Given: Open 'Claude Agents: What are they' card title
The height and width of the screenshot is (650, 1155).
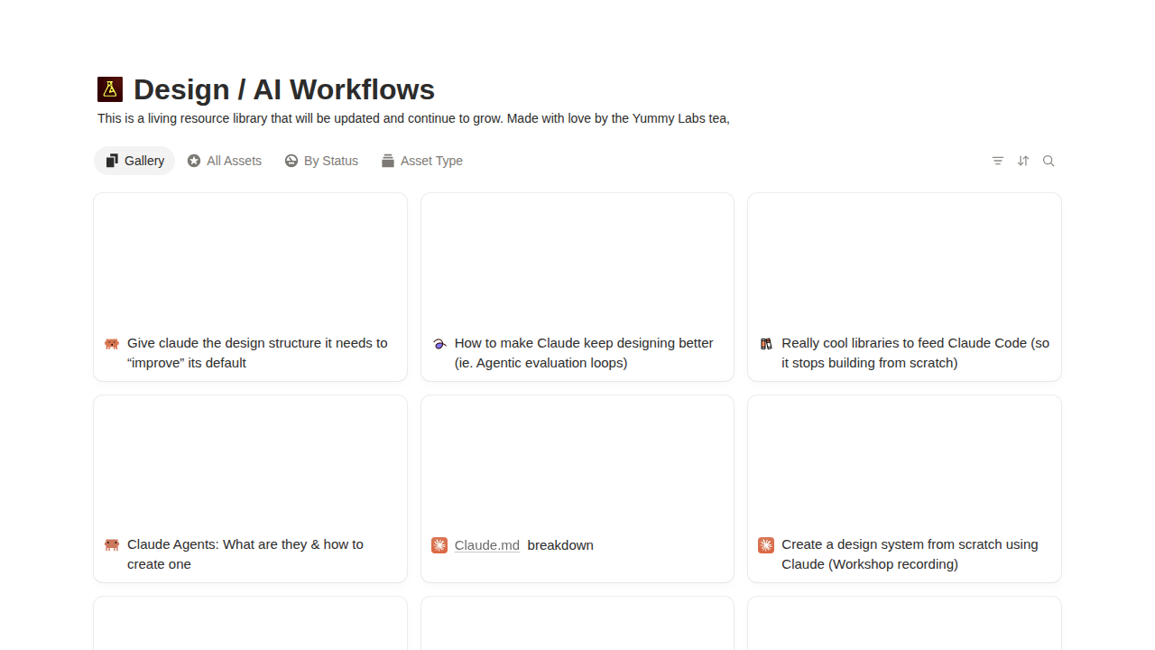Looking at the screenshot, I should tap(245, 554).
